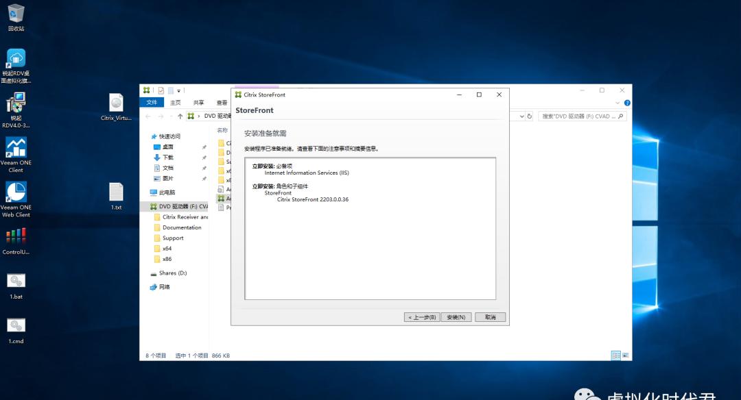This screenshot has width=741, height=400.
Task: Refresh the Explorer address bar
Action: pos(530,116)
